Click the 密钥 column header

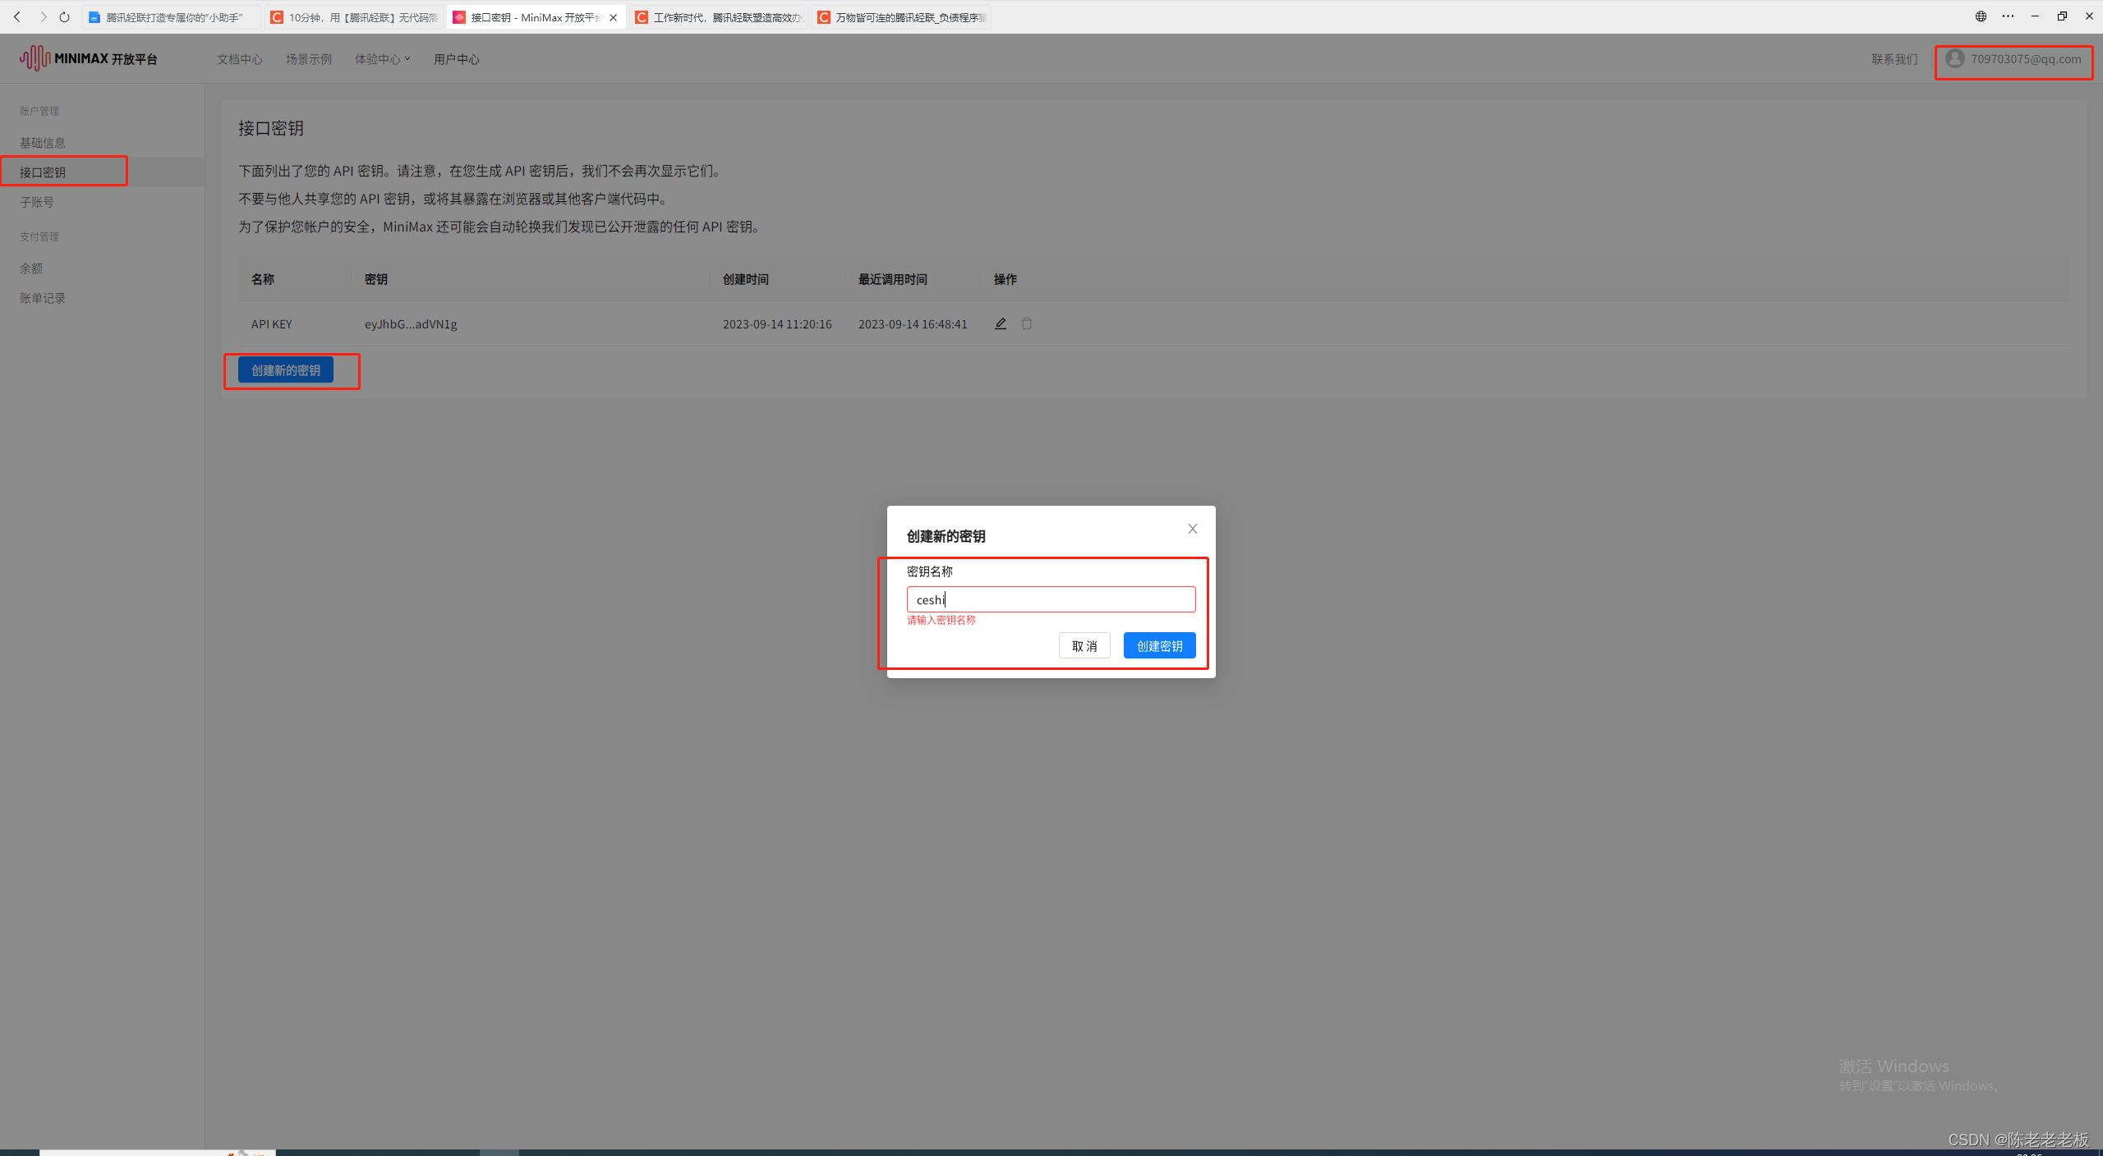376,279
